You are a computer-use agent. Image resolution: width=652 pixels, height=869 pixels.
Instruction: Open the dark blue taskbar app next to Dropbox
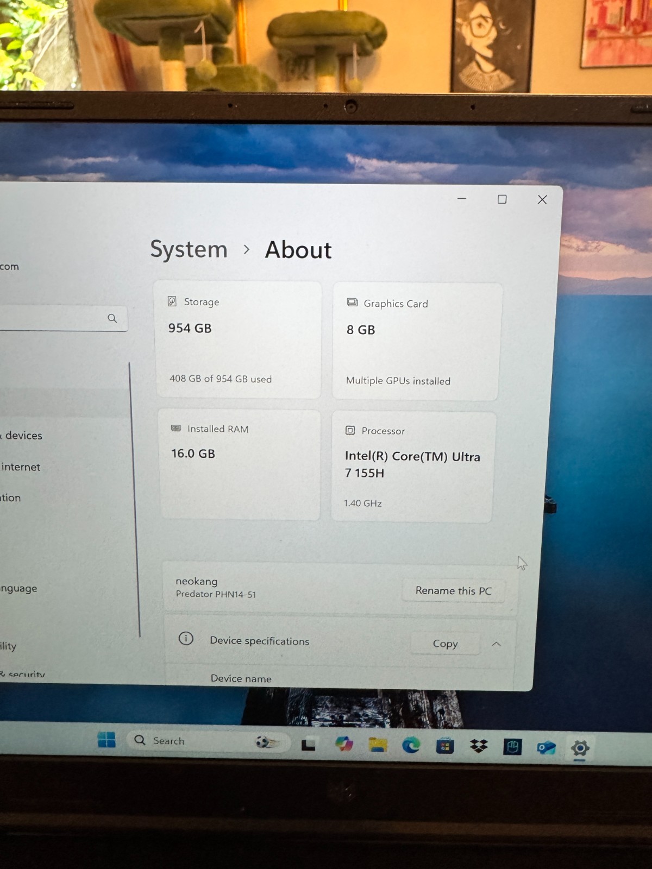coord(512,747)
